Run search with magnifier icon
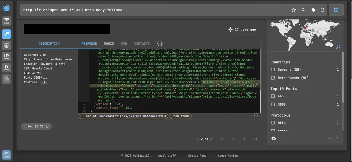Screen dimensions: 352x162 tap(303, 10)
